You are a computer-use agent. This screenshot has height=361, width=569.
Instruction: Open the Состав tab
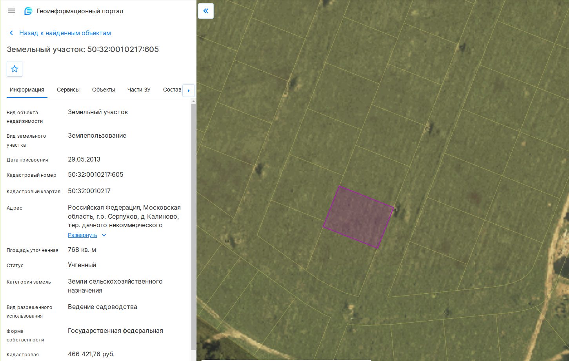[x=172, y=90]
